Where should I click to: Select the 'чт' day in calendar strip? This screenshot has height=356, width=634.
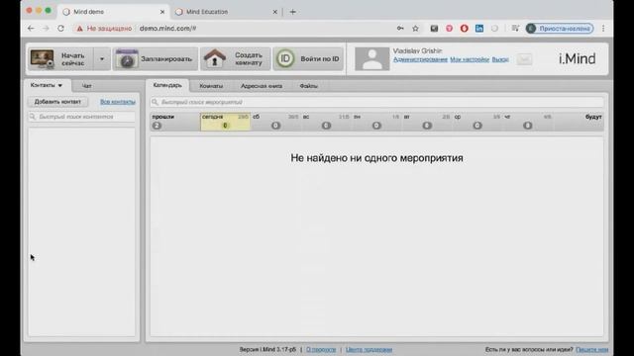[528, 122]
